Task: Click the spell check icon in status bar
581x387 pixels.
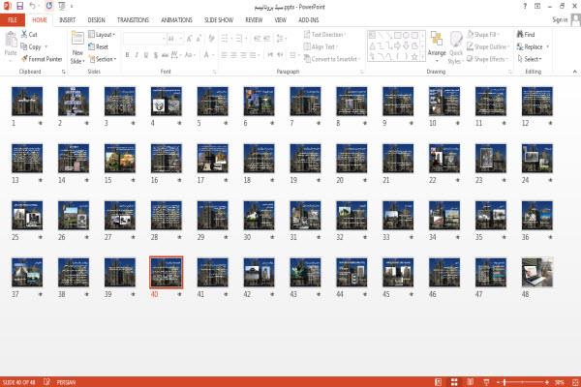Action: (x=46, y=382)
